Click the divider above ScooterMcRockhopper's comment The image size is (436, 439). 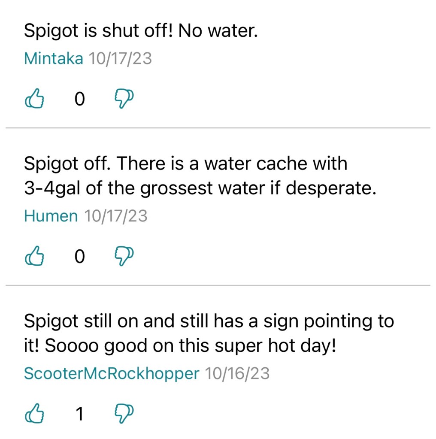click(218, 285)
